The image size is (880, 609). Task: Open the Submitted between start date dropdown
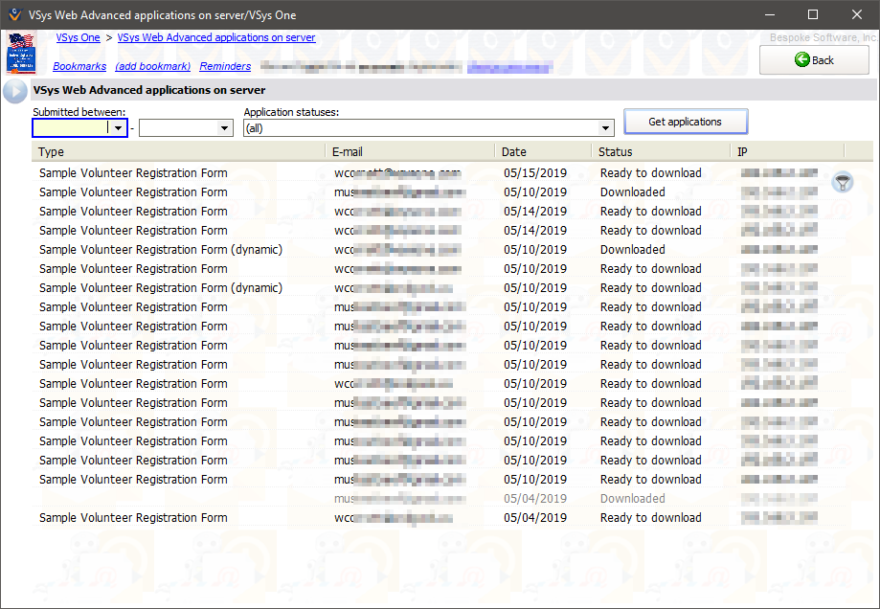(118, 127)
